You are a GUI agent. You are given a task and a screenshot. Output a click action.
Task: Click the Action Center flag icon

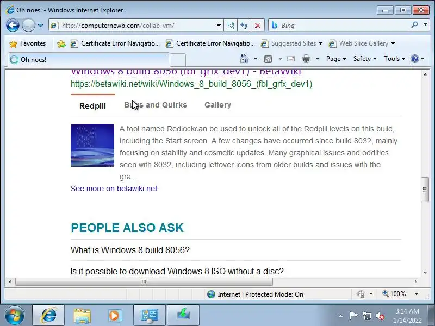pos(353,316)
